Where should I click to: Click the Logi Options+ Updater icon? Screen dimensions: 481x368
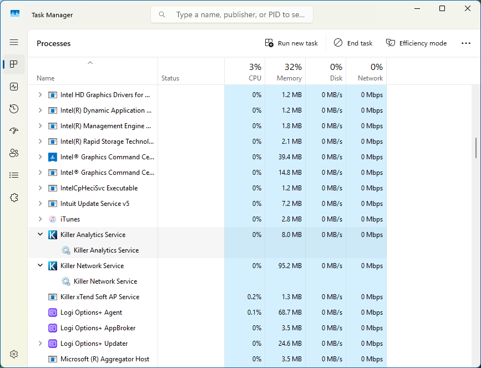point(53,344)
